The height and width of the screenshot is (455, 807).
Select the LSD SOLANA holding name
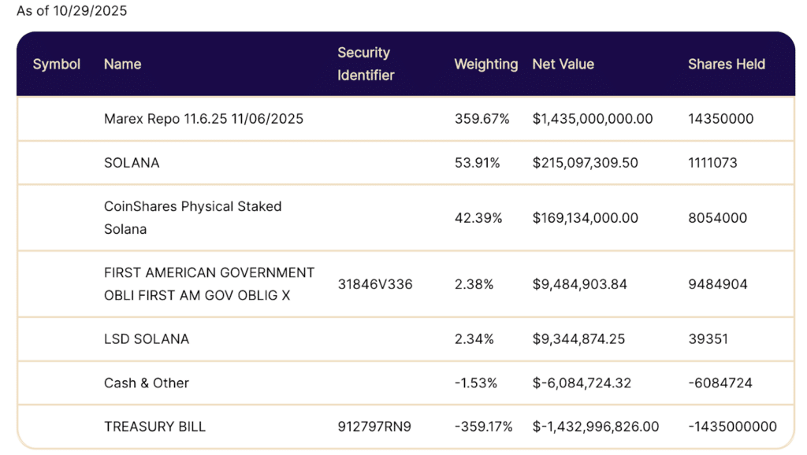point(146,339)
